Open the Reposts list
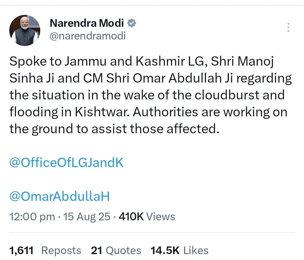The image size is (304, 260). click(x=61, y=250)
